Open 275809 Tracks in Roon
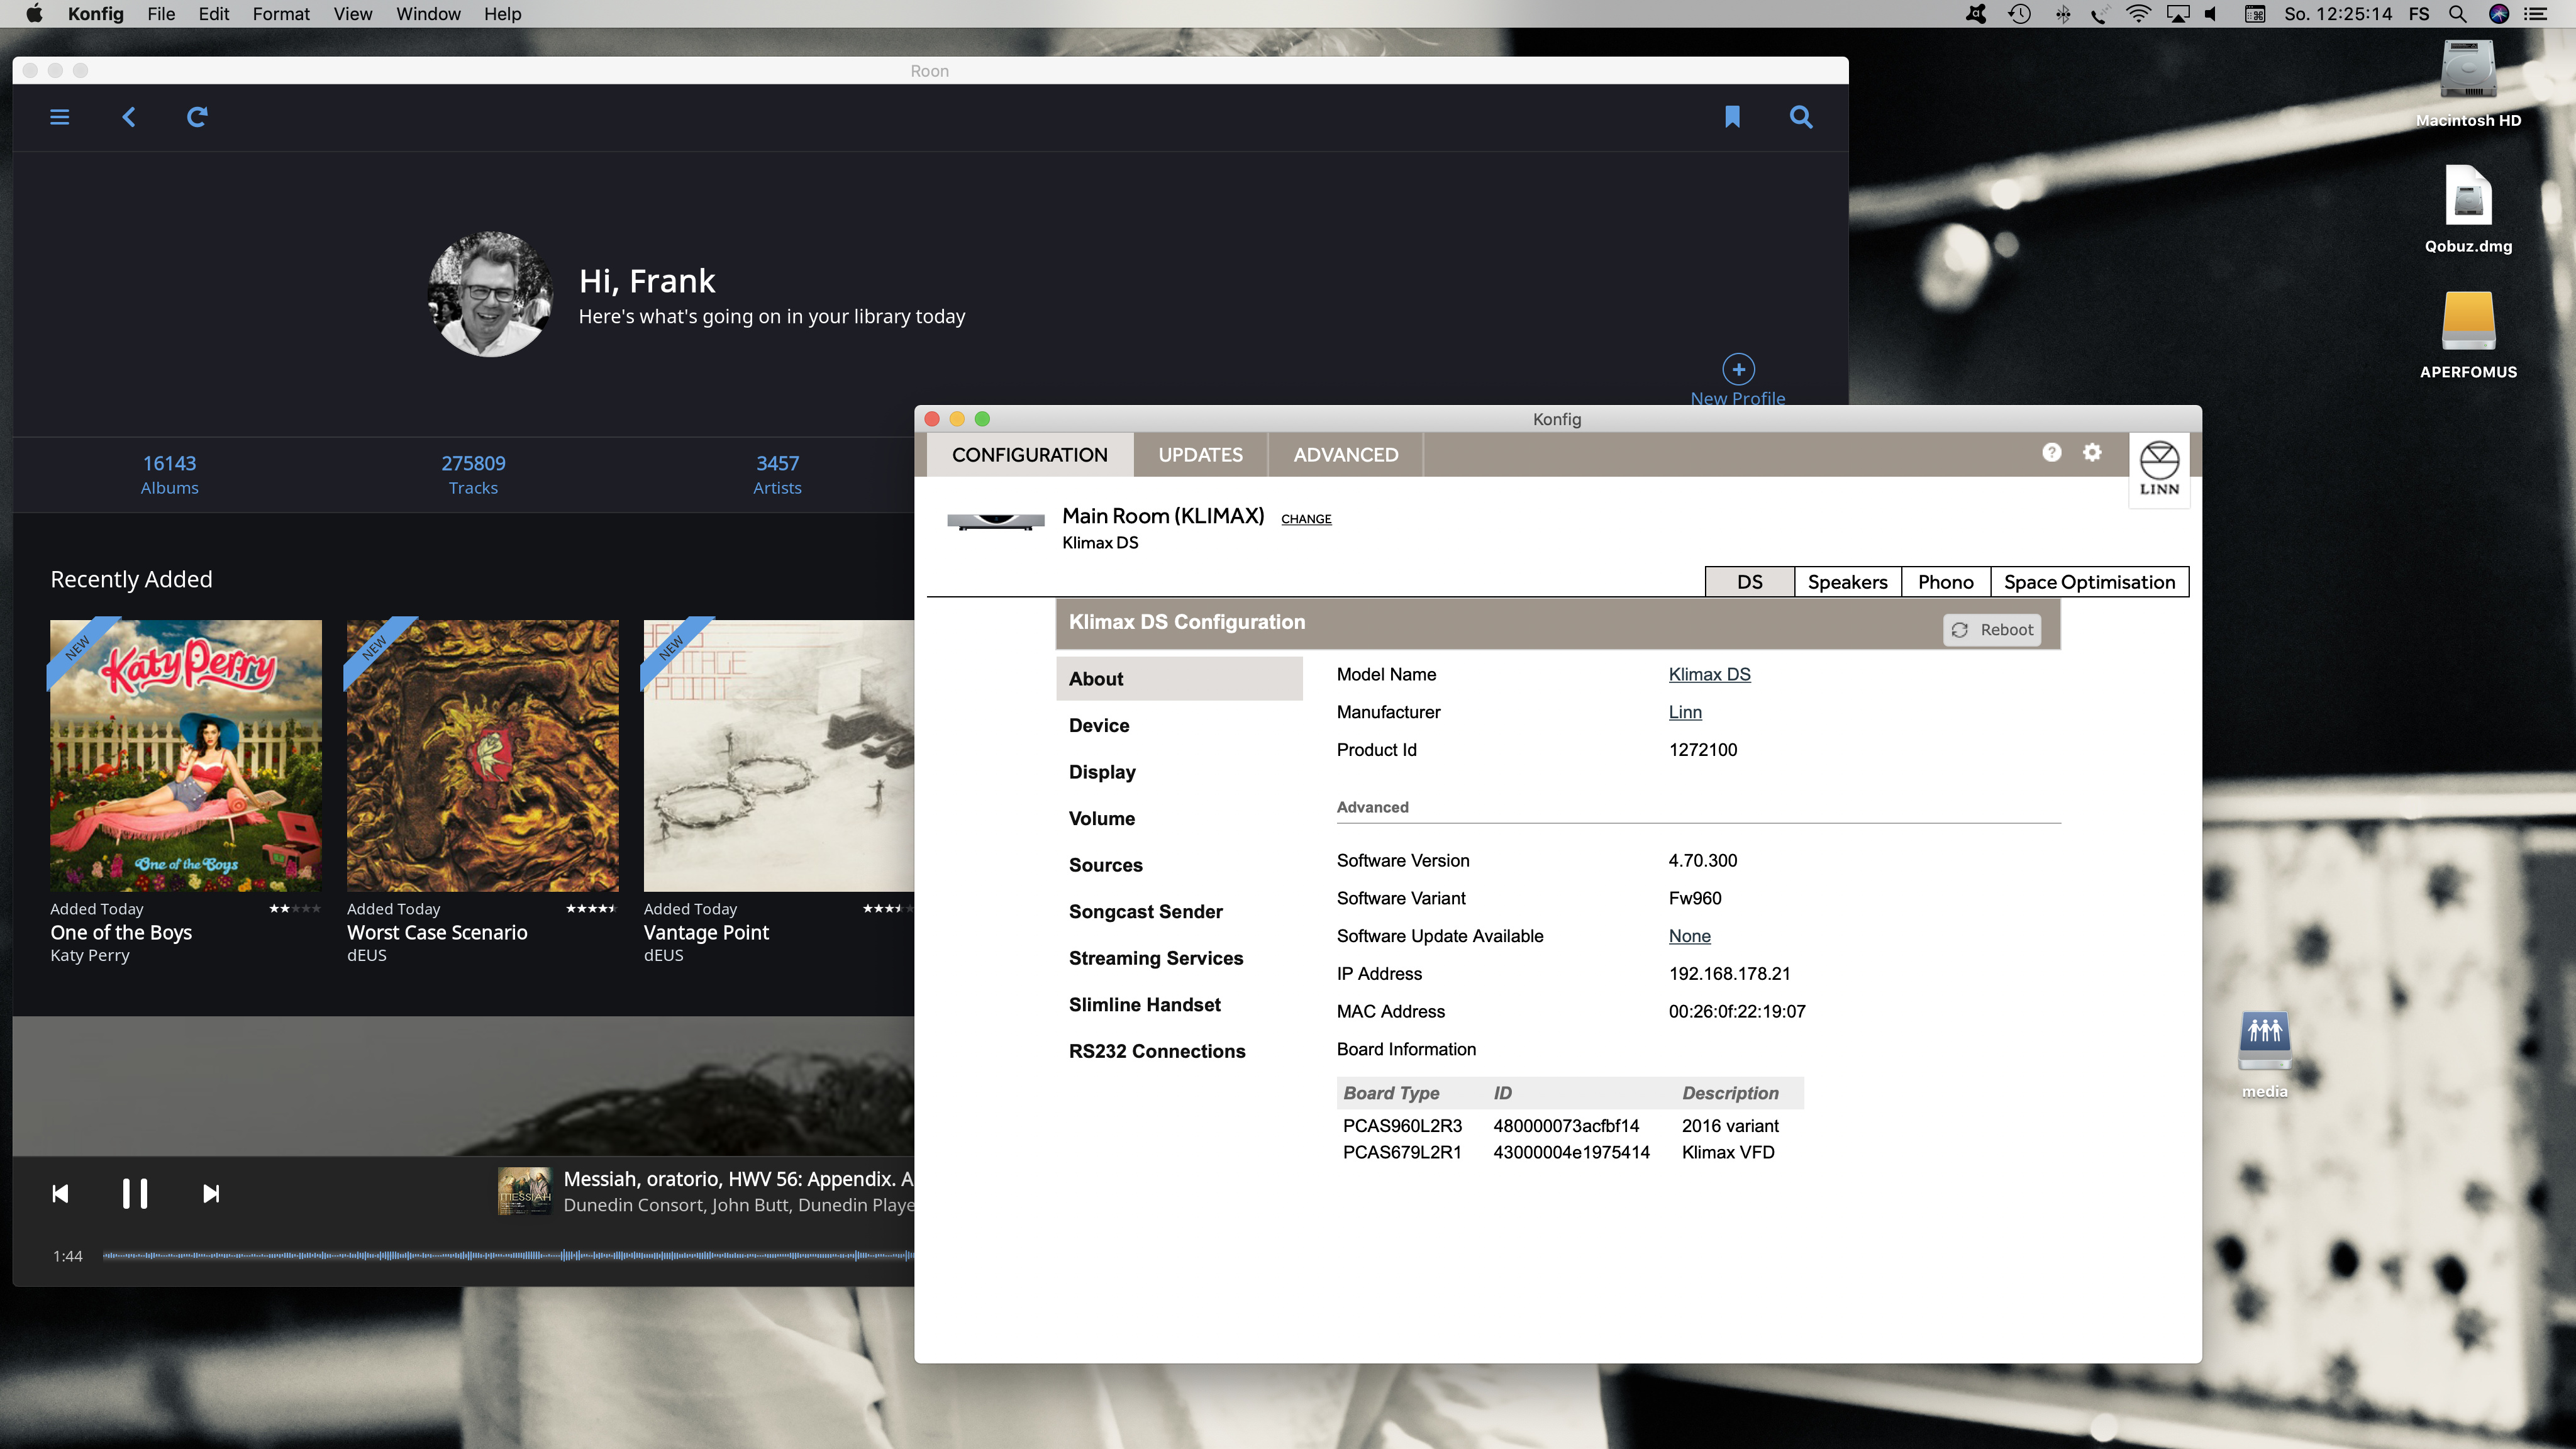 coord(473,474)
